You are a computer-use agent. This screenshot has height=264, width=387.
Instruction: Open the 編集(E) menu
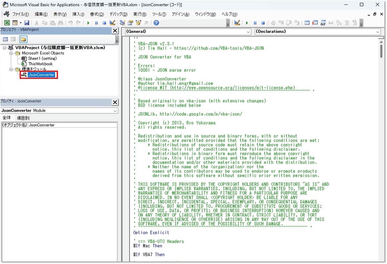click(x=41, y=14)
